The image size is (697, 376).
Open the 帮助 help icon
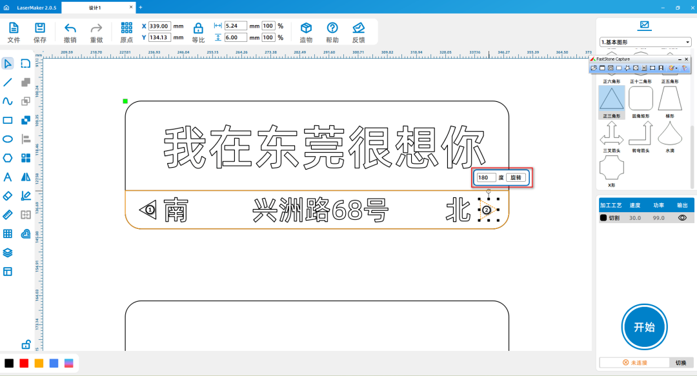[x=332, y=30]
